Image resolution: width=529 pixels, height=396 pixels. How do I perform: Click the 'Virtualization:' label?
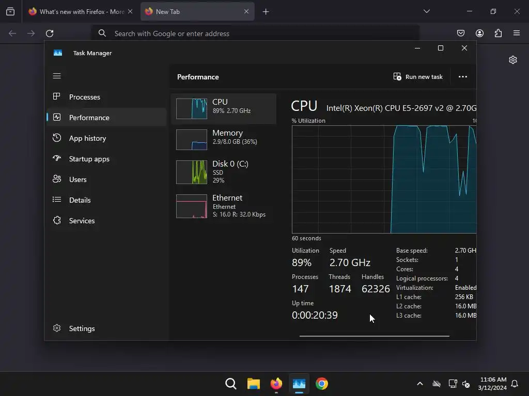pos(414,288)
